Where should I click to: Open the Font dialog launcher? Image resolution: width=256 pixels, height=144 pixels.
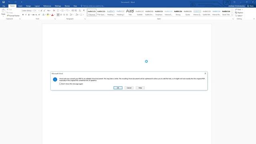pyautogui.click(x=55, y=19)
